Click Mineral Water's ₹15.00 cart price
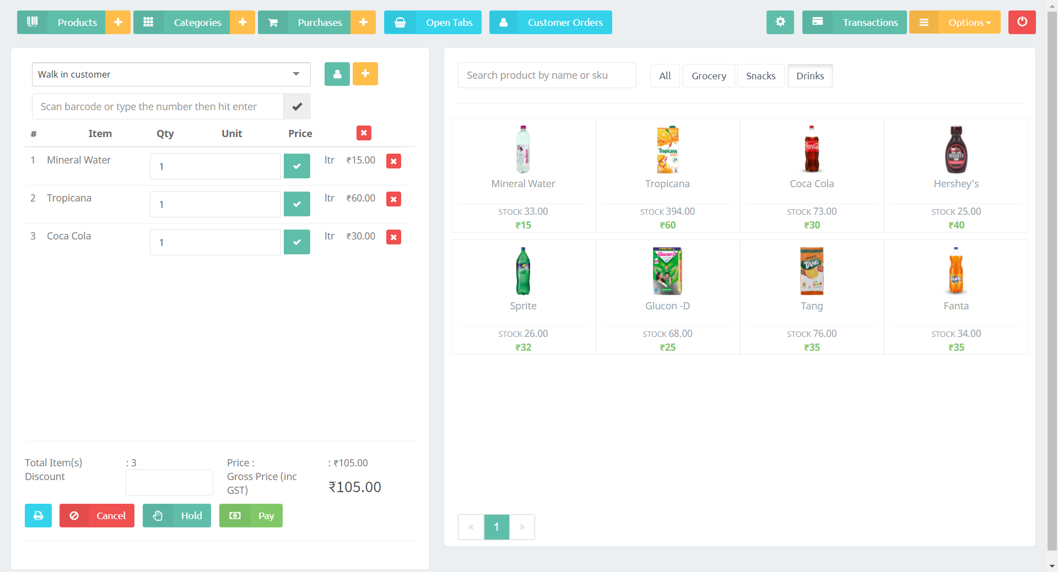1058x572 pixels. [361, 160]
